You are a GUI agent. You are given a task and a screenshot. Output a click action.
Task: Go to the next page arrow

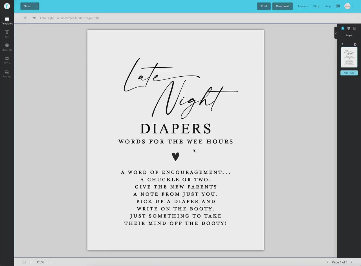click(352, 262)
